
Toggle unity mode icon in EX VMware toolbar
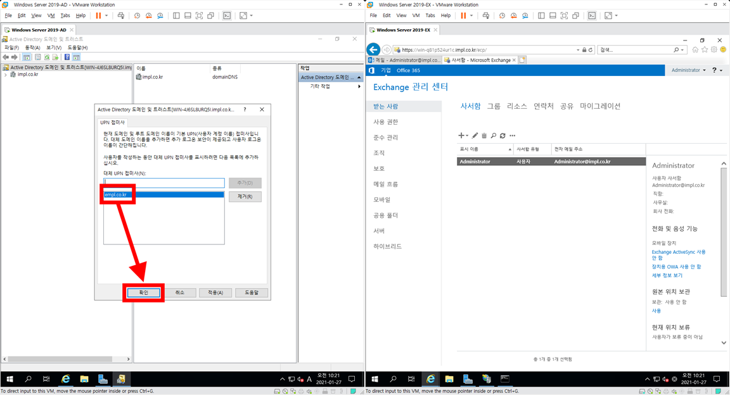coord(575,15)
